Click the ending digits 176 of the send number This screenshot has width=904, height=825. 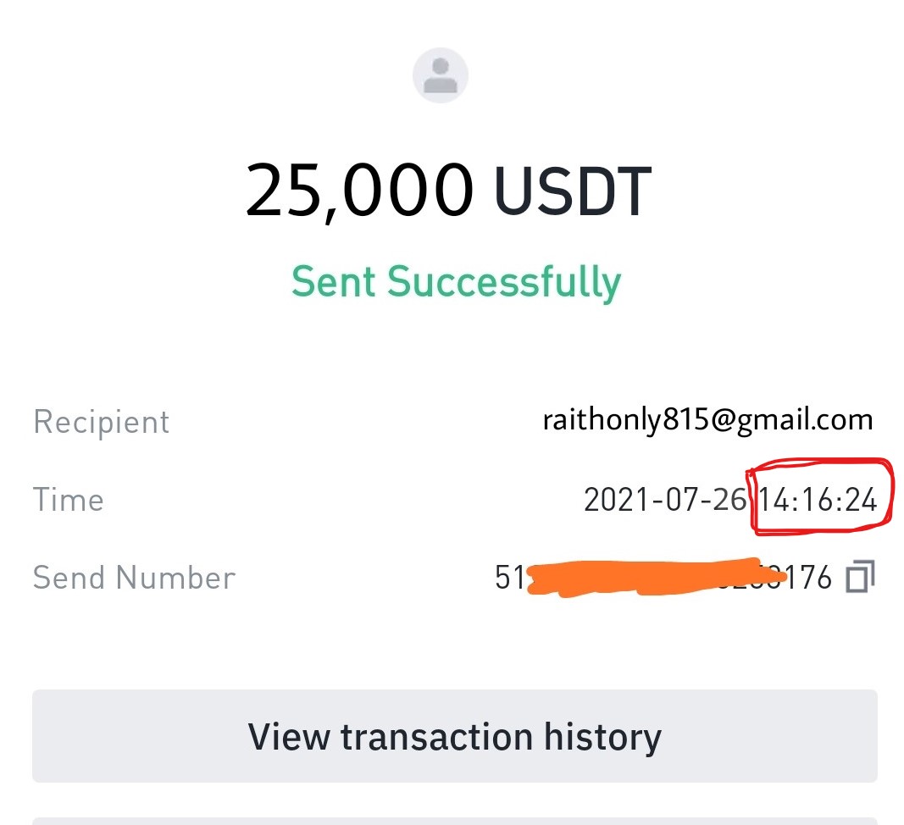[809, 577]
